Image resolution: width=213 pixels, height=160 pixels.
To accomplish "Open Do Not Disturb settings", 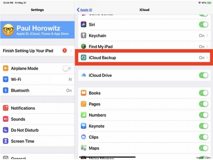I will click(x=37, y=130).
